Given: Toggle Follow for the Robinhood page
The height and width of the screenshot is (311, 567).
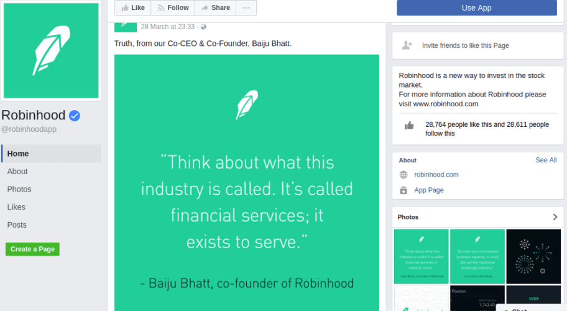Looking at the screenshot, I should pyautogui.click(x=172, y=8).
